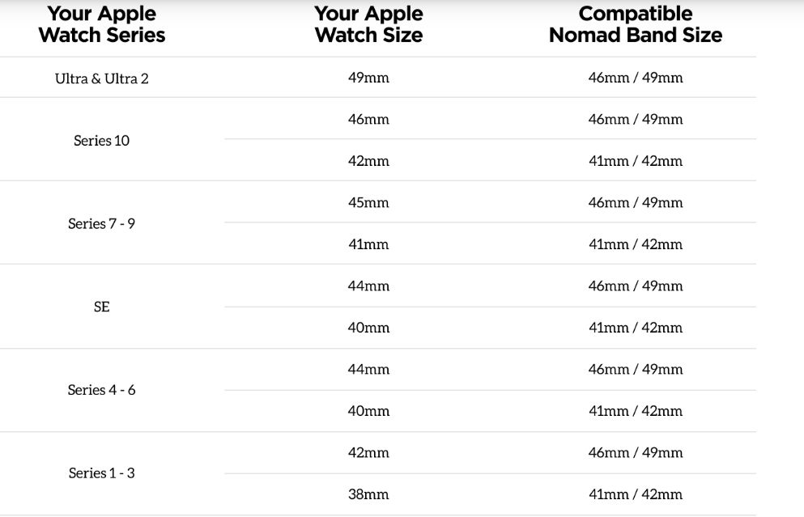Select the "Series 1 - 3" row label
The height and width of the screenshot is (517, 804).
pyautogui.click(x=102, y=473)
